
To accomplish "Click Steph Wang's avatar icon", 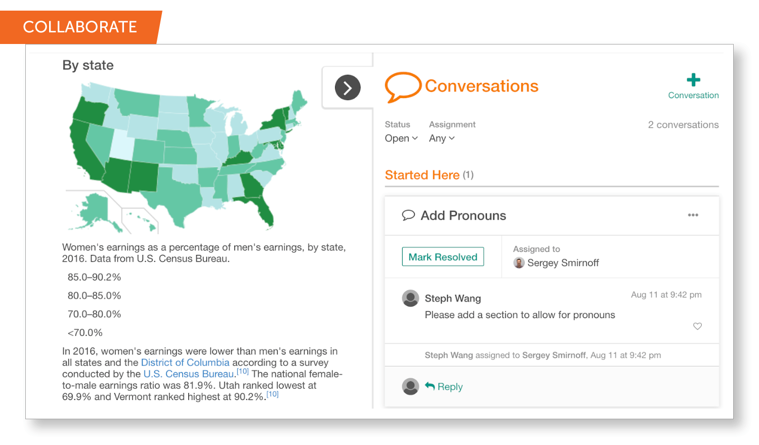I will click(410, 298).
